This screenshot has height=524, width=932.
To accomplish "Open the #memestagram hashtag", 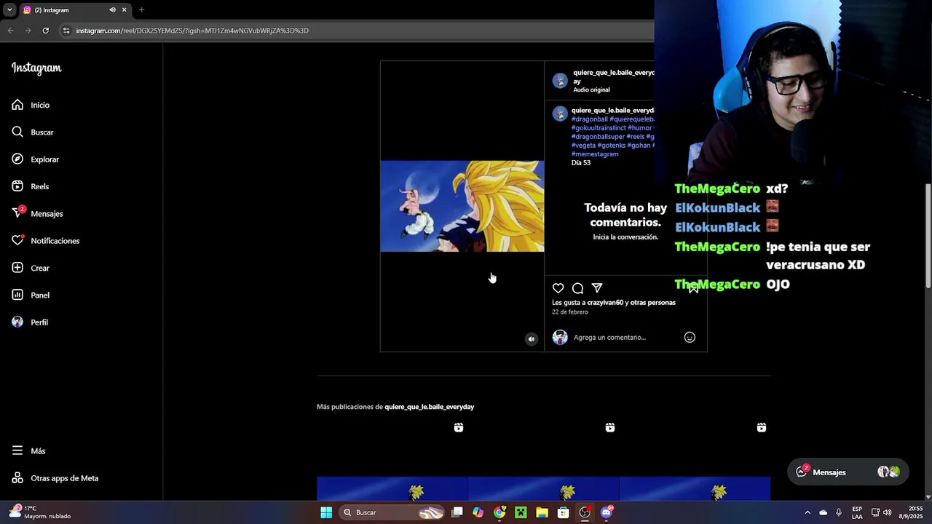I will click(595, 154).
